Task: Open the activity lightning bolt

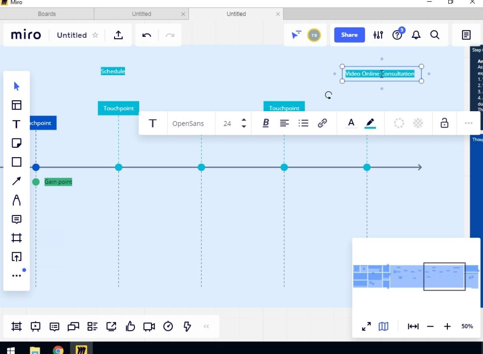Action: point(187,326)
